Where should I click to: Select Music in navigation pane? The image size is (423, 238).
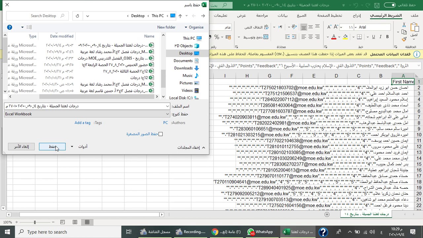point(190,76)
